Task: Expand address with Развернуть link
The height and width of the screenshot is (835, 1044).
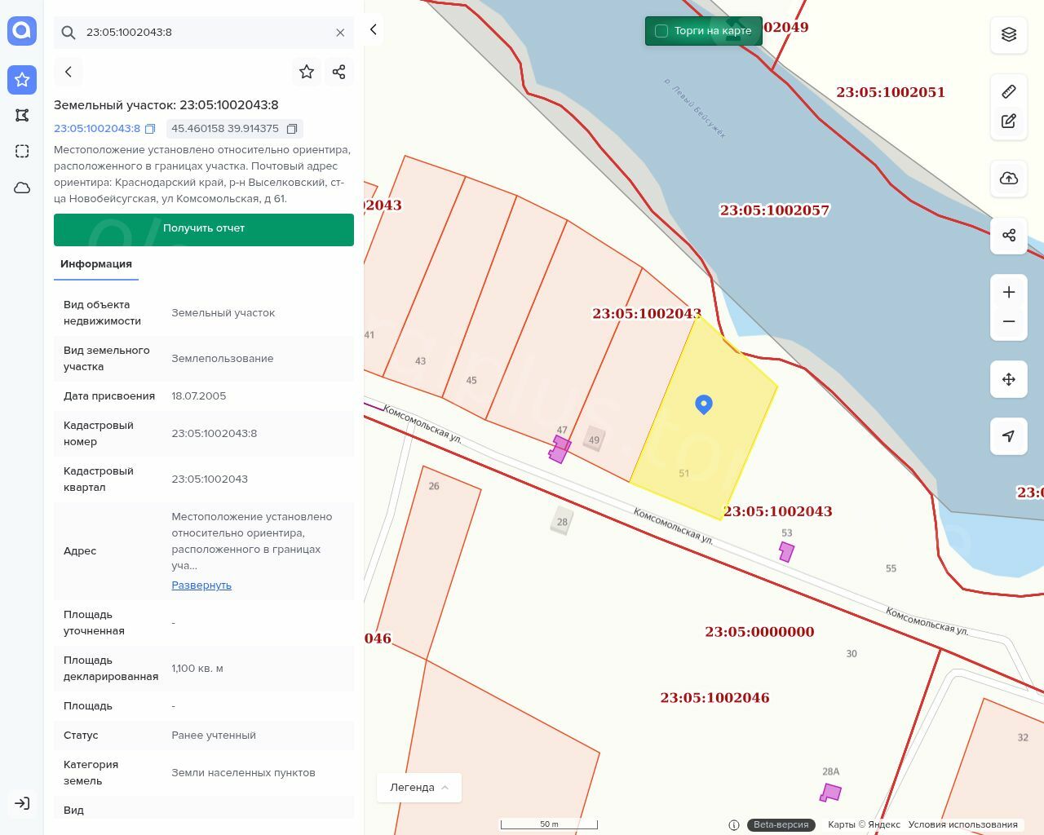Action: [x=201, y=585]
